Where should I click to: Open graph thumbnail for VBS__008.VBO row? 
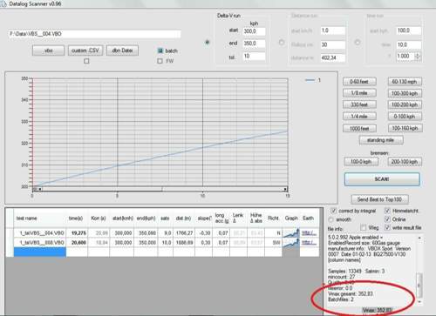pos(291,243)
